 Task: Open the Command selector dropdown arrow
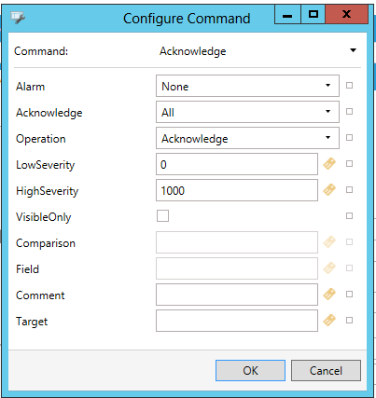tap(353, 50)
